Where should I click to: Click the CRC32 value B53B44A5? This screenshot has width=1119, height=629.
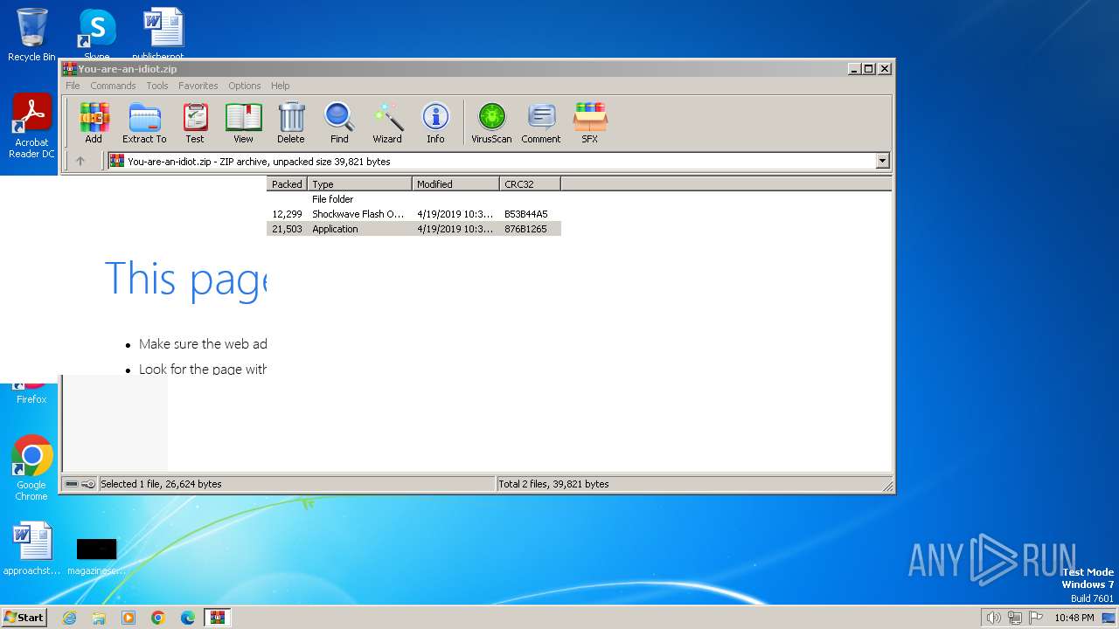(x=526, y=214)
